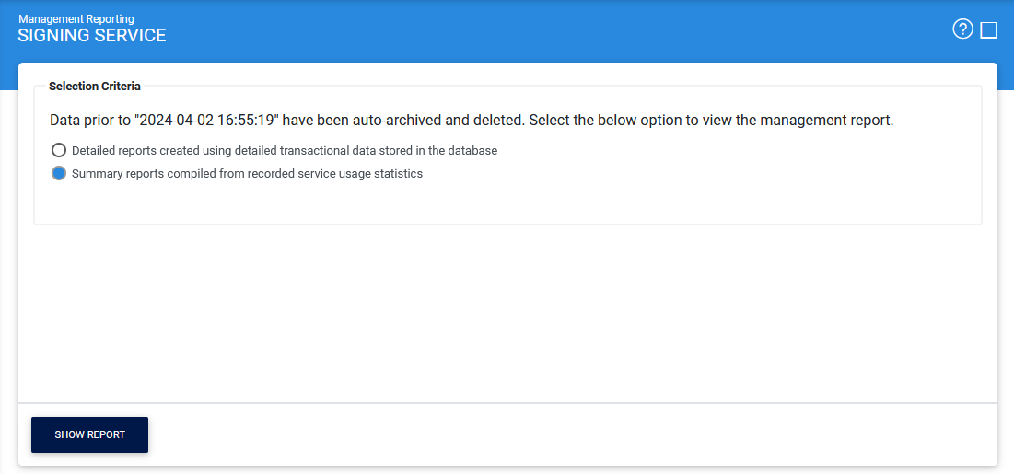Select the Summary reports radio button
The height and width of the screenshot is (474, 1014).
tap(59, 173)
